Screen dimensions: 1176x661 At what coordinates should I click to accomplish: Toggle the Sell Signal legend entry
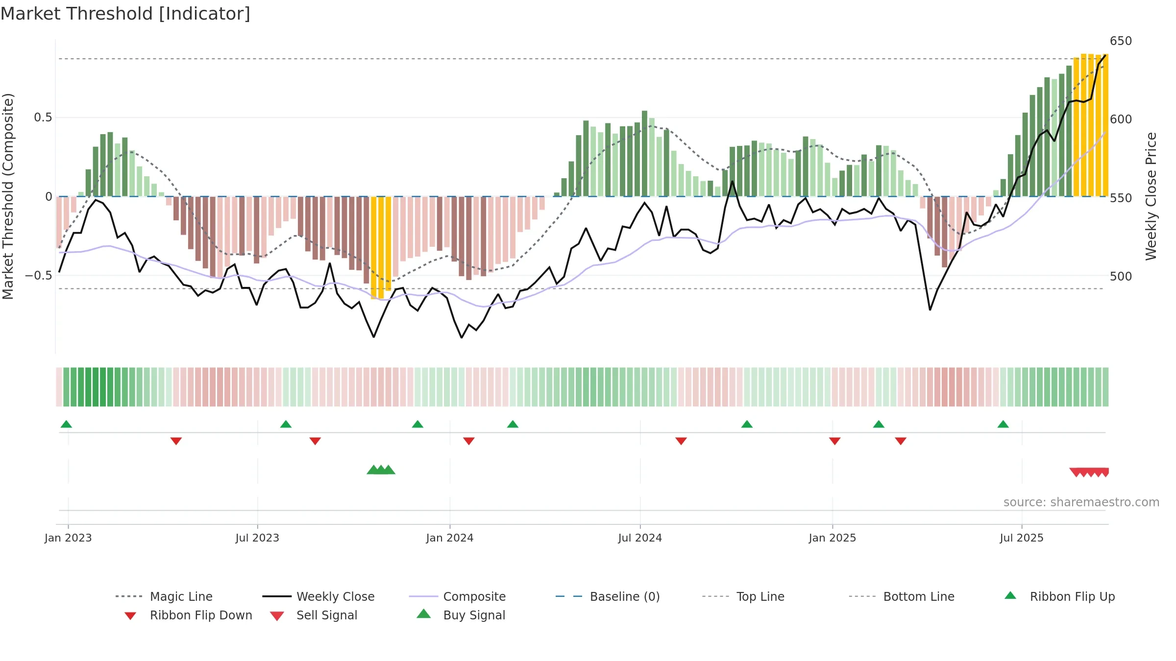pos(314,615)
